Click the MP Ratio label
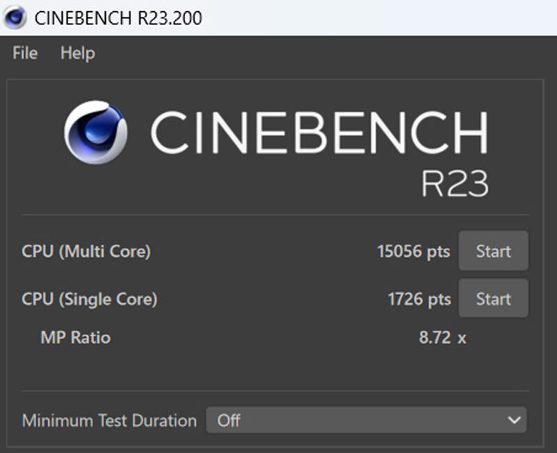The height and width of the screenshot is (453, 557). (76, 337)
